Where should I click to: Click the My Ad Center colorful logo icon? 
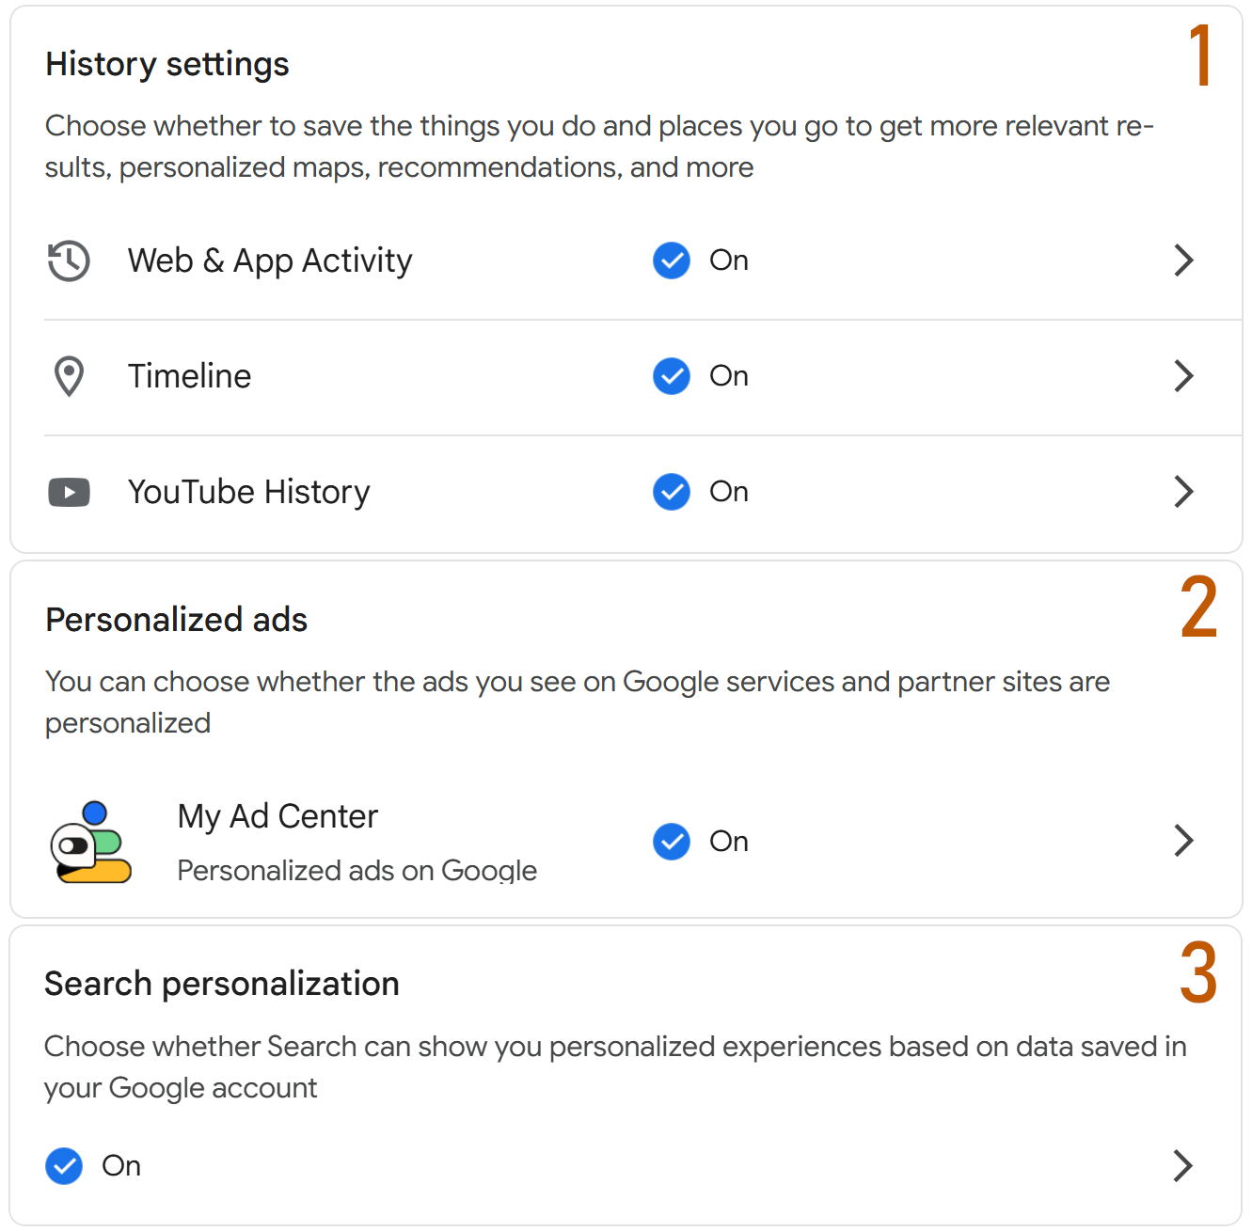(90, 842)
